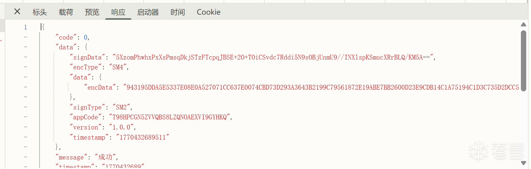Open the 启动器 tab
This screenshot has width=531, height=169.
click(x=148, y=12)
